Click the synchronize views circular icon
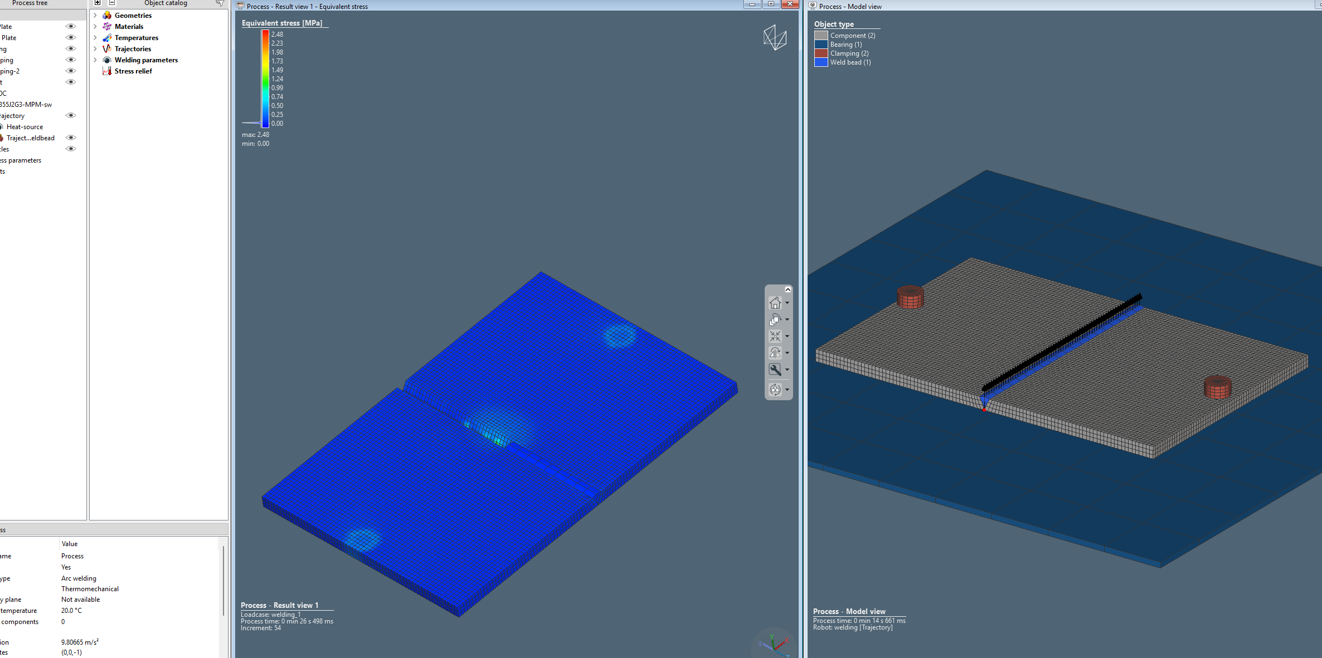This screenshot has height=658, width=1322. [x=775, y=390]
